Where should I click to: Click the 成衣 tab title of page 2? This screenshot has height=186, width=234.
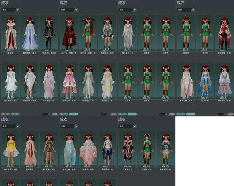point(64,3)
